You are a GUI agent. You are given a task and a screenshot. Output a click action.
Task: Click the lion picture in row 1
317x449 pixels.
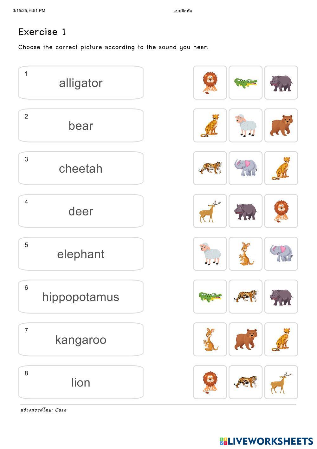(x=210, y=83)
